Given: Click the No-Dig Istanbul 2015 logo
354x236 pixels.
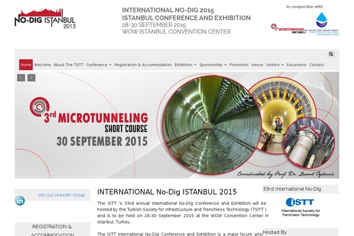Looking at the screenshot, I should (45, 18).
